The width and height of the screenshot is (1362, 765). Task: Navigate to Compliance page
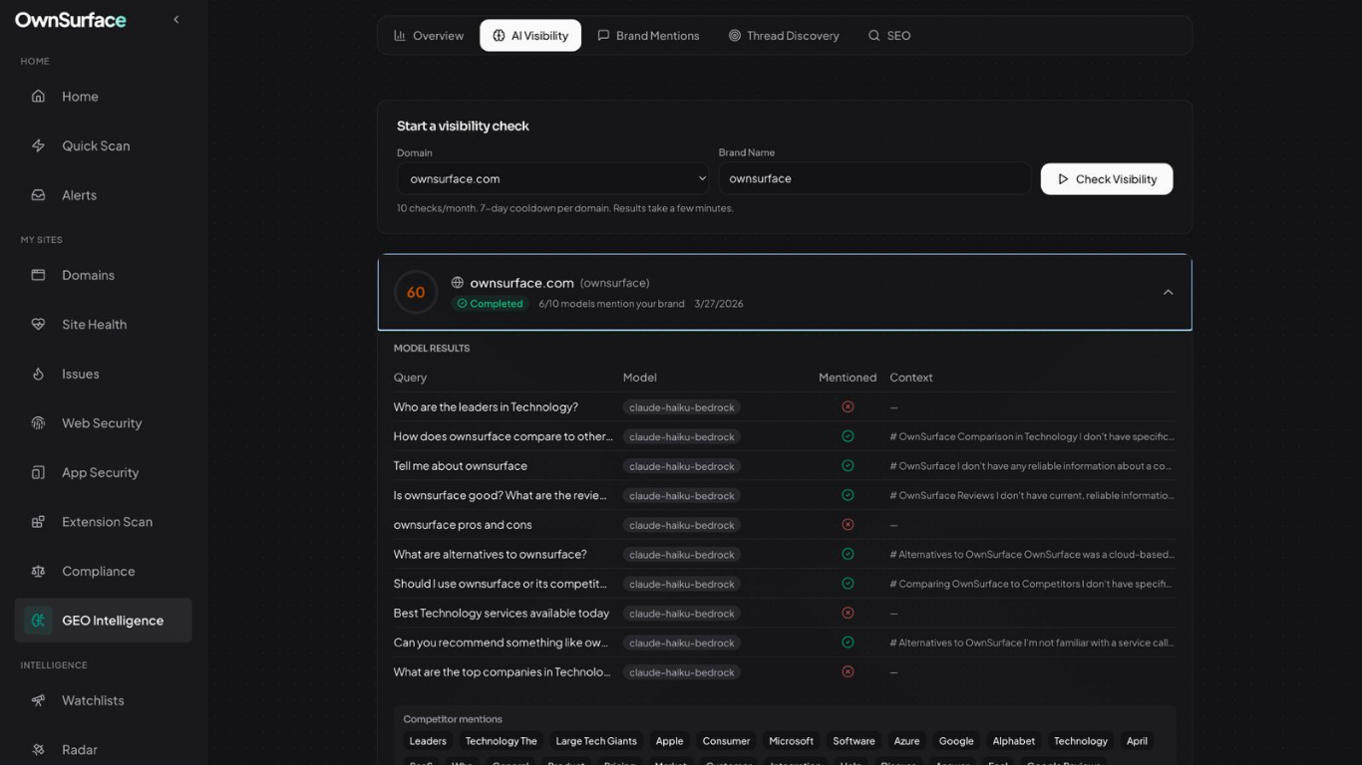(103, 571)
